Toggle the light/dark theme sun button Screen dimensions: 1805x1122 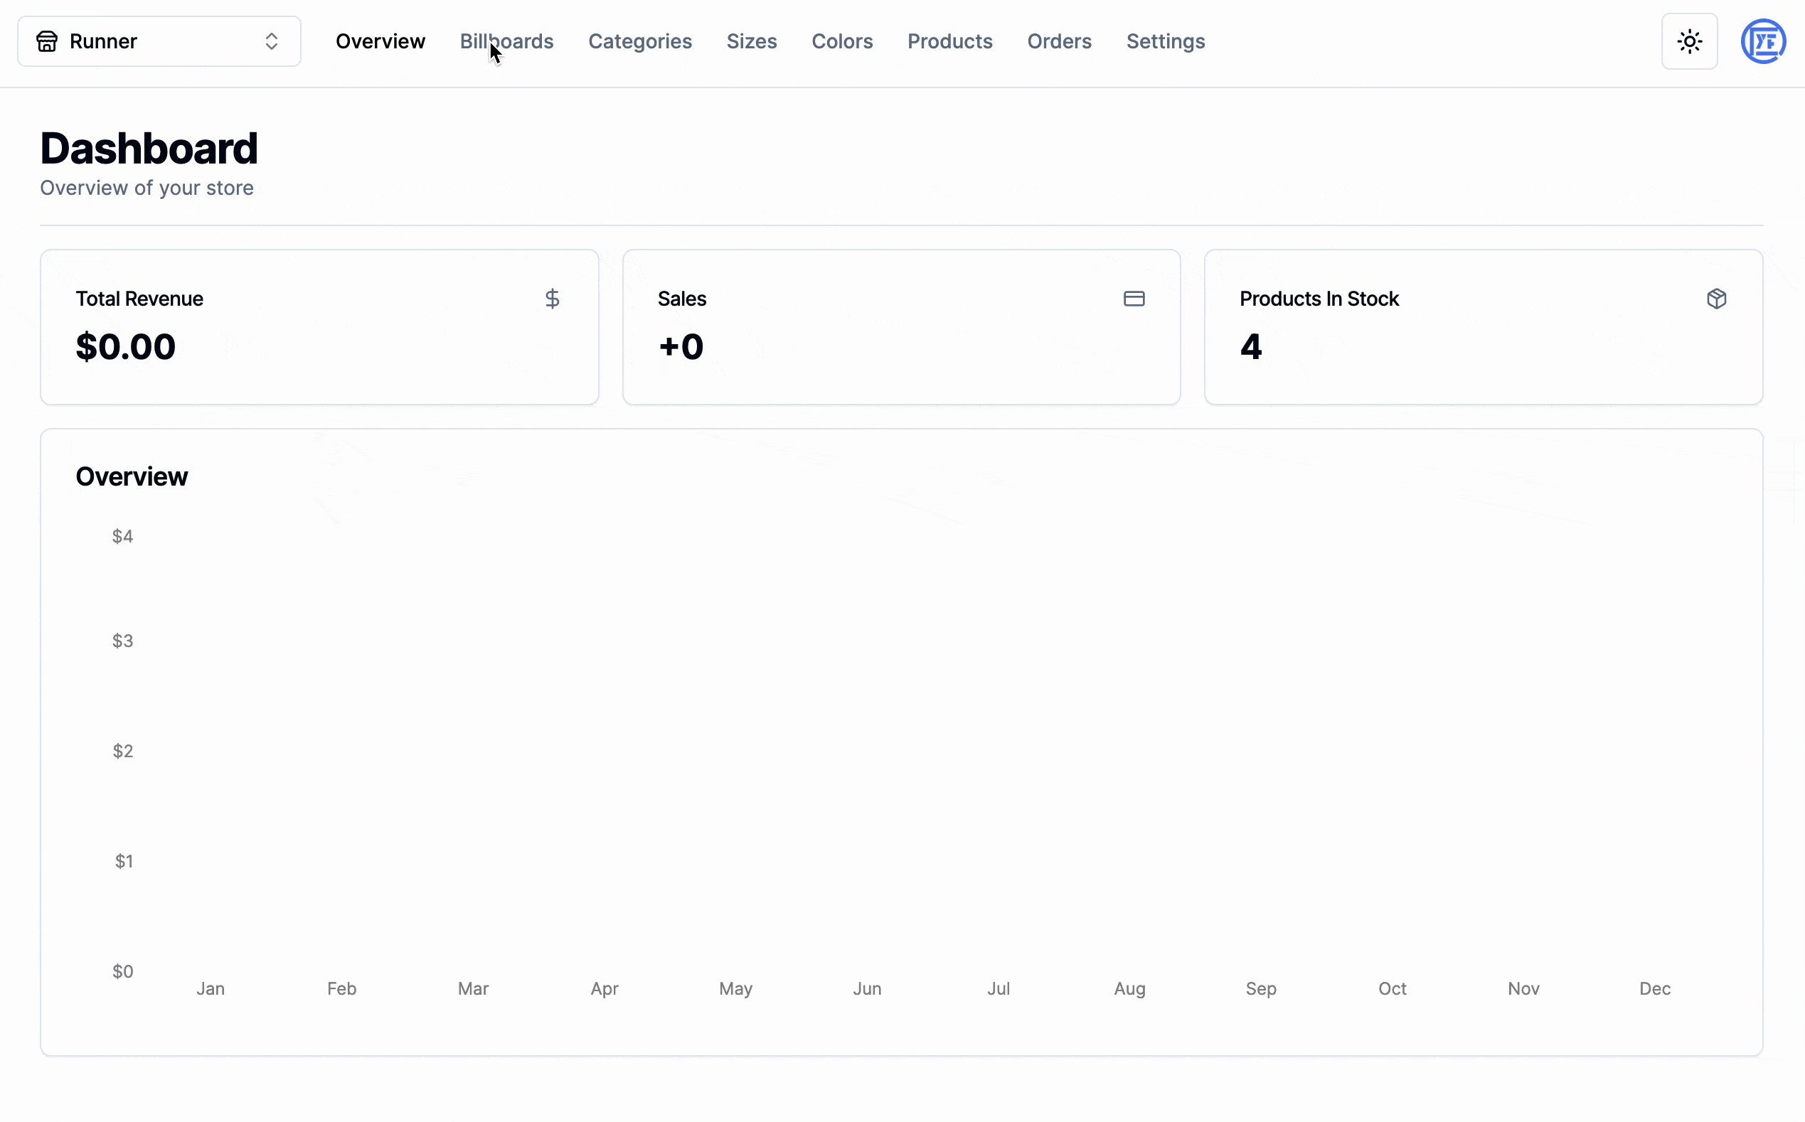tap(1689, 41)
